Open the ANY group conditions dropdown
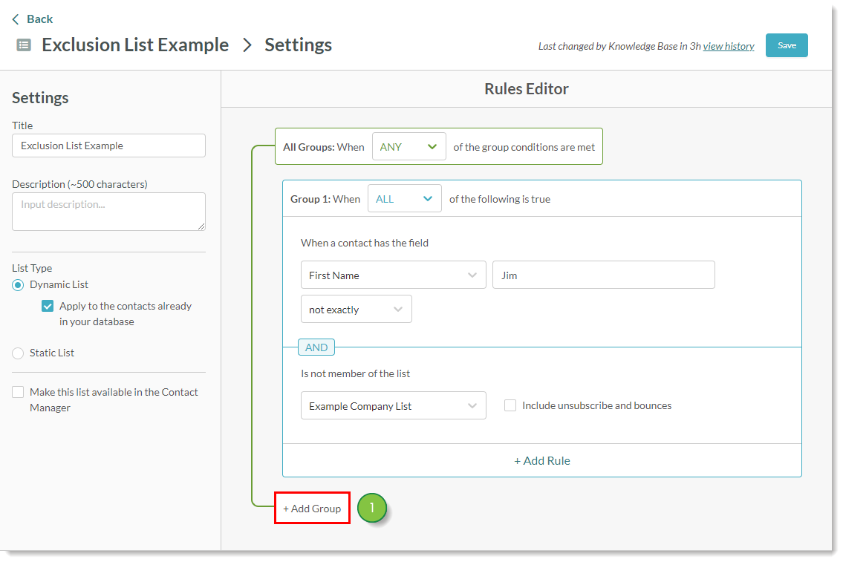This screenshot has width=843, height=562. 409,147
